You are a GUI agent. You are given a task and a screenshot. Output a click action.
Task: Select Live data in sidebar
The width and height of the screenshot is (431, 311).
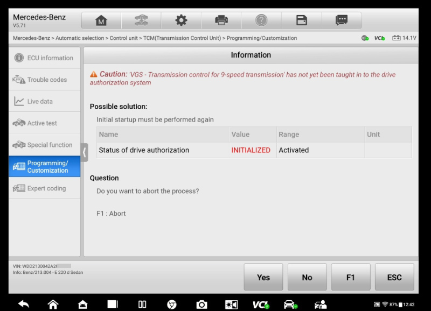point(45,101)
